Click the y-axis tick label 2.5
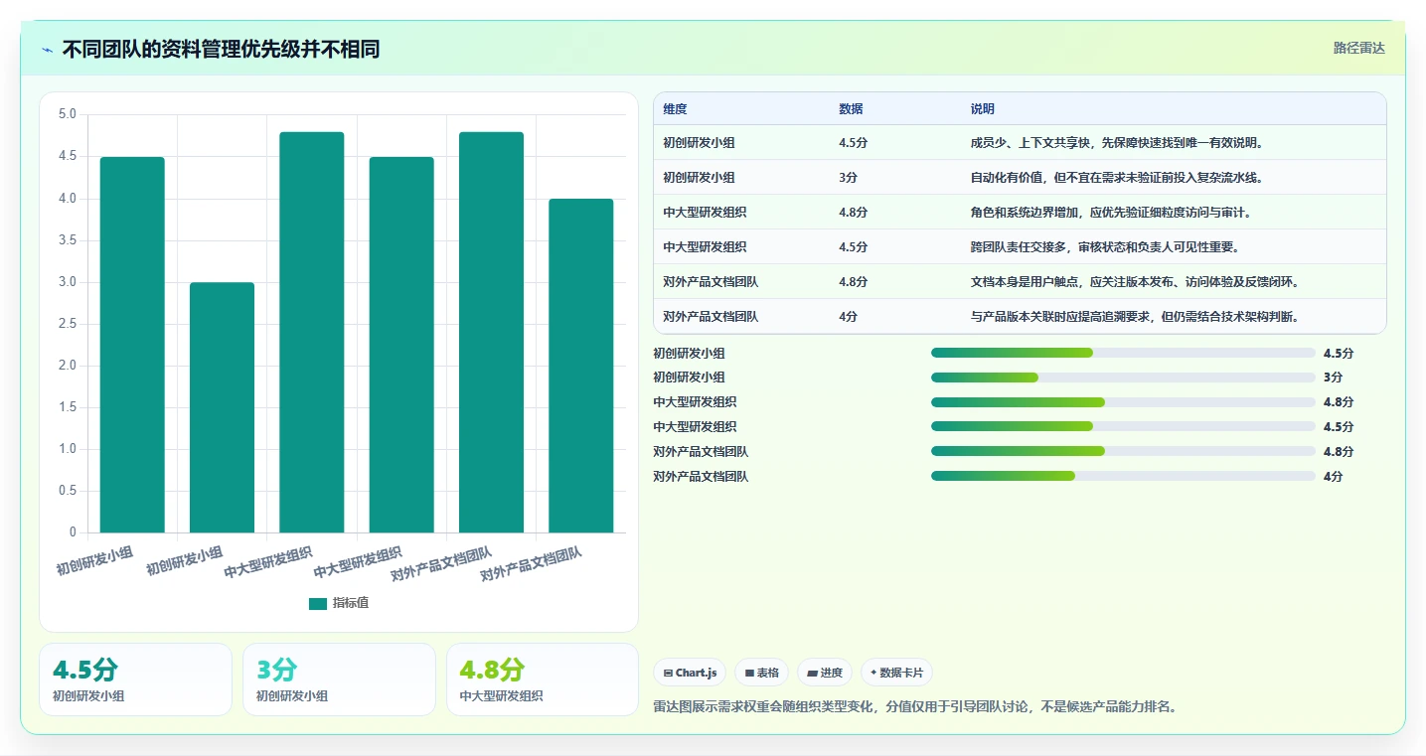The image size is (1426, 756). (68, 324)
